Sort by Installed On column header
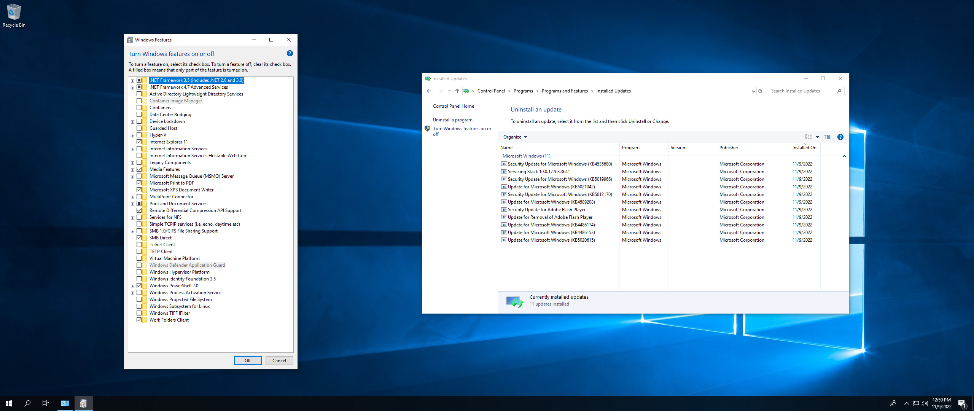The image size is (974, 411). 805,148
